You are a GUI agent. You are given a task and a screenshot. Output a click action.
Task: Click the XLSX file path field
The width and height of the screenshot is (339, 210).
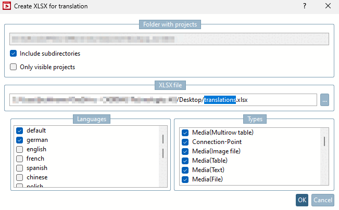pyautogui.click(x=163, y=100)
